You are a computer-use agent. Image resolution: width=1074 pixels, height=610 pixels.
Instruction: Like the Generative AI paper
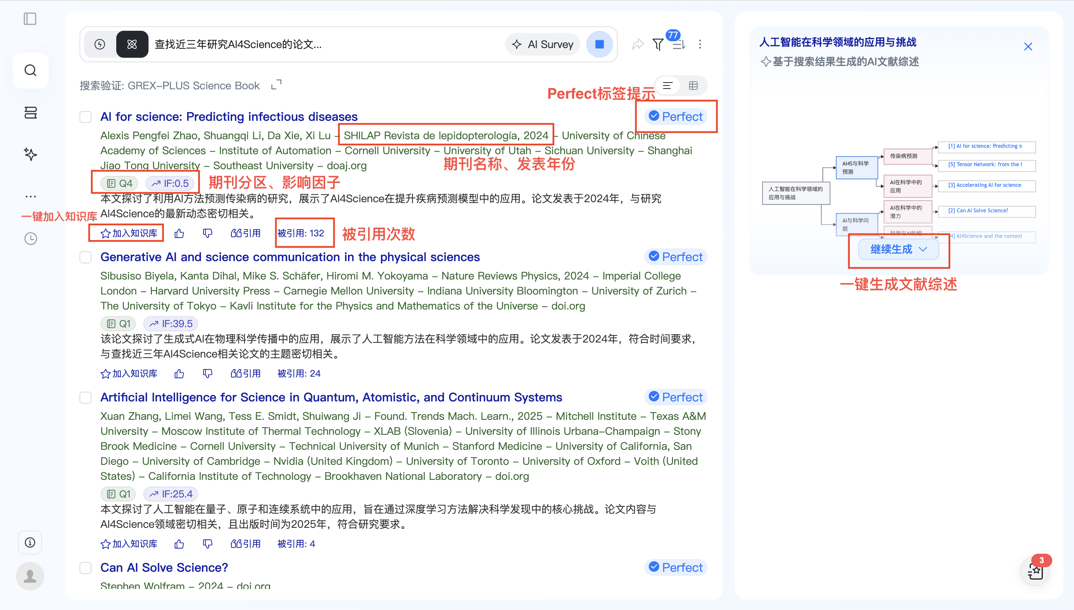coord(179,374)
